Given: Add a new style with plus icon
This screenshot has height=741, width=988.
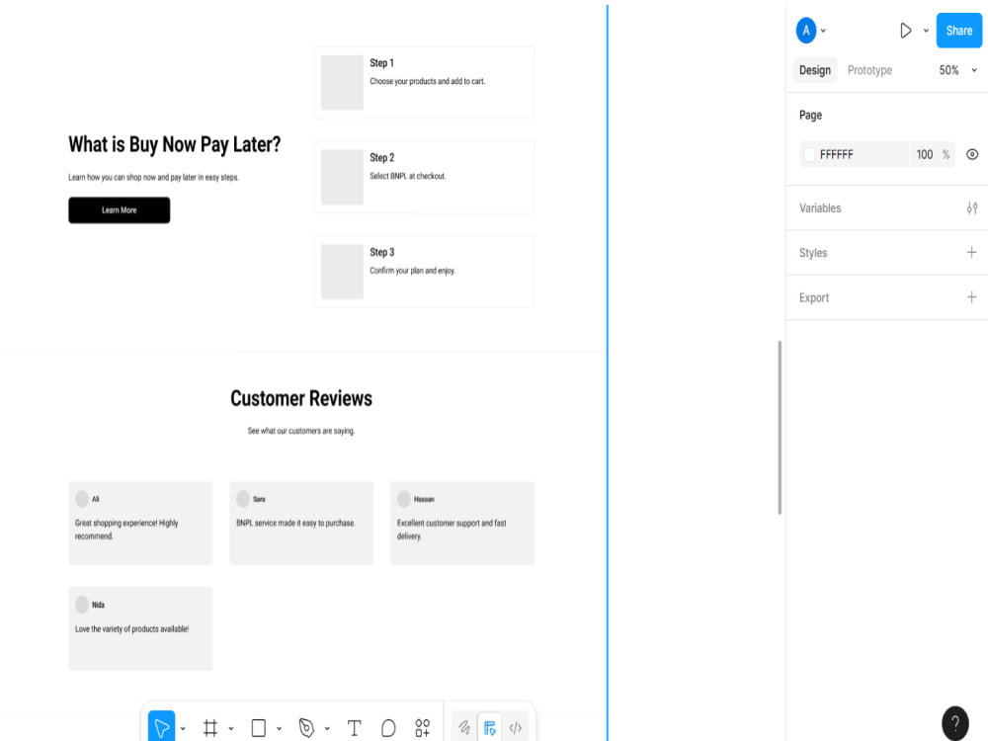Looking at the screenshot, I should (x=971, y=253).
